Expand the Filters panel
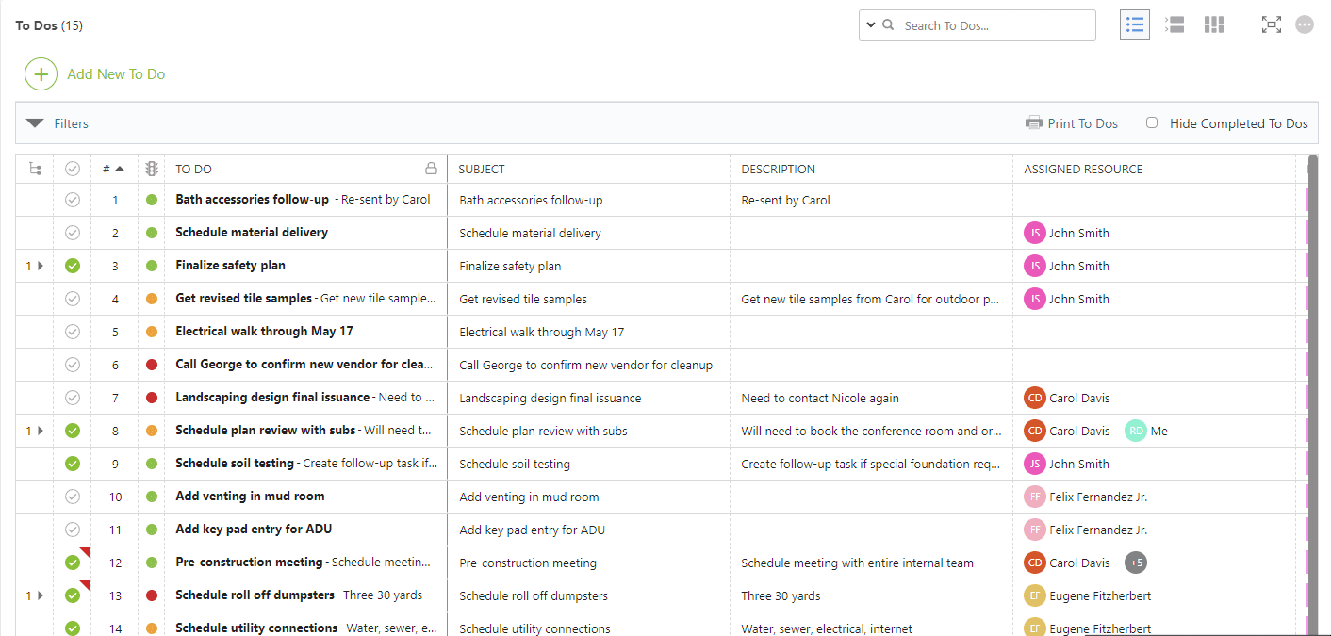Screen dimensions: 1331x636 pos(35,123)
